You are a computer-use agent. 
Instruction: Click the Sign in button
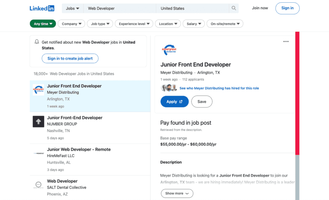tap(287, 8)
